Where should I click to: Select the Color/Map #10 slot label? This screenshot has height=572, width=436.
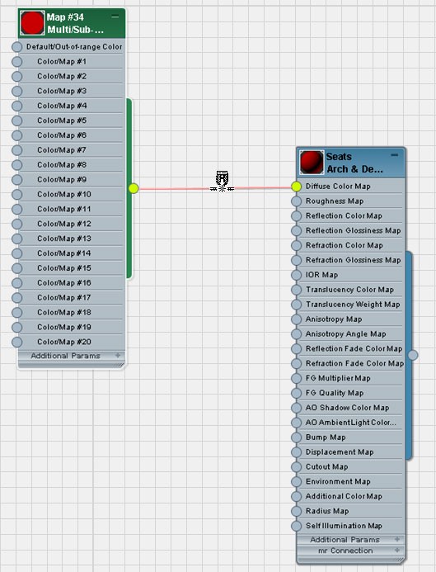pos(64,195)
